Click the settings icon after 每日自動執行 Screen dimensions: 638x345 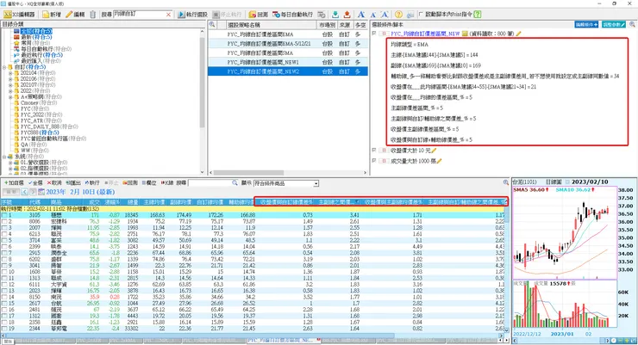coord(322,15)
